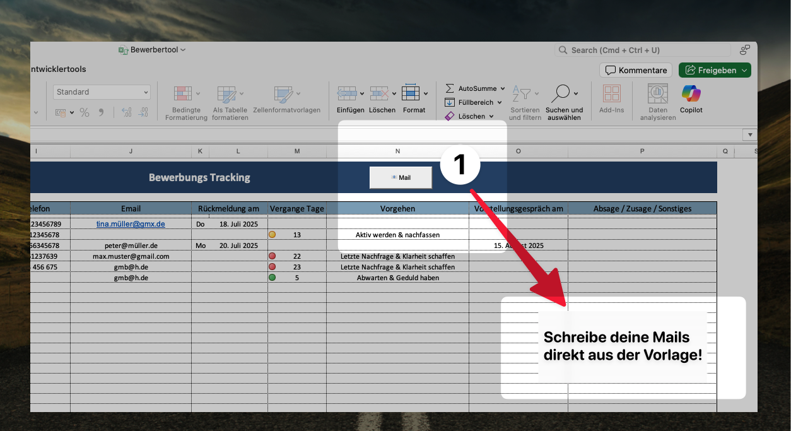791x431 pixels.
Task: Click the Absage / Zusage / Sonstiges header
Action: click(642, 208)
